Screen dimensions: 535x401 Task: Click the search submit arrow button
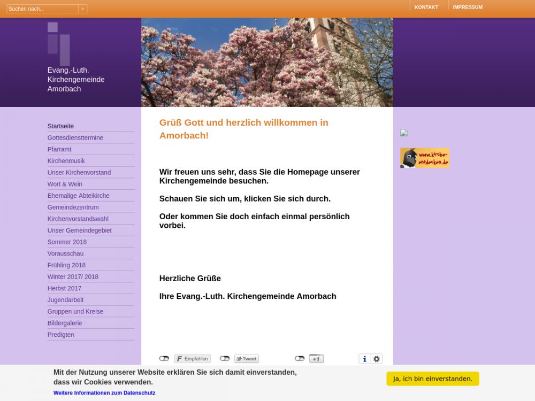[x=82, y=9]
